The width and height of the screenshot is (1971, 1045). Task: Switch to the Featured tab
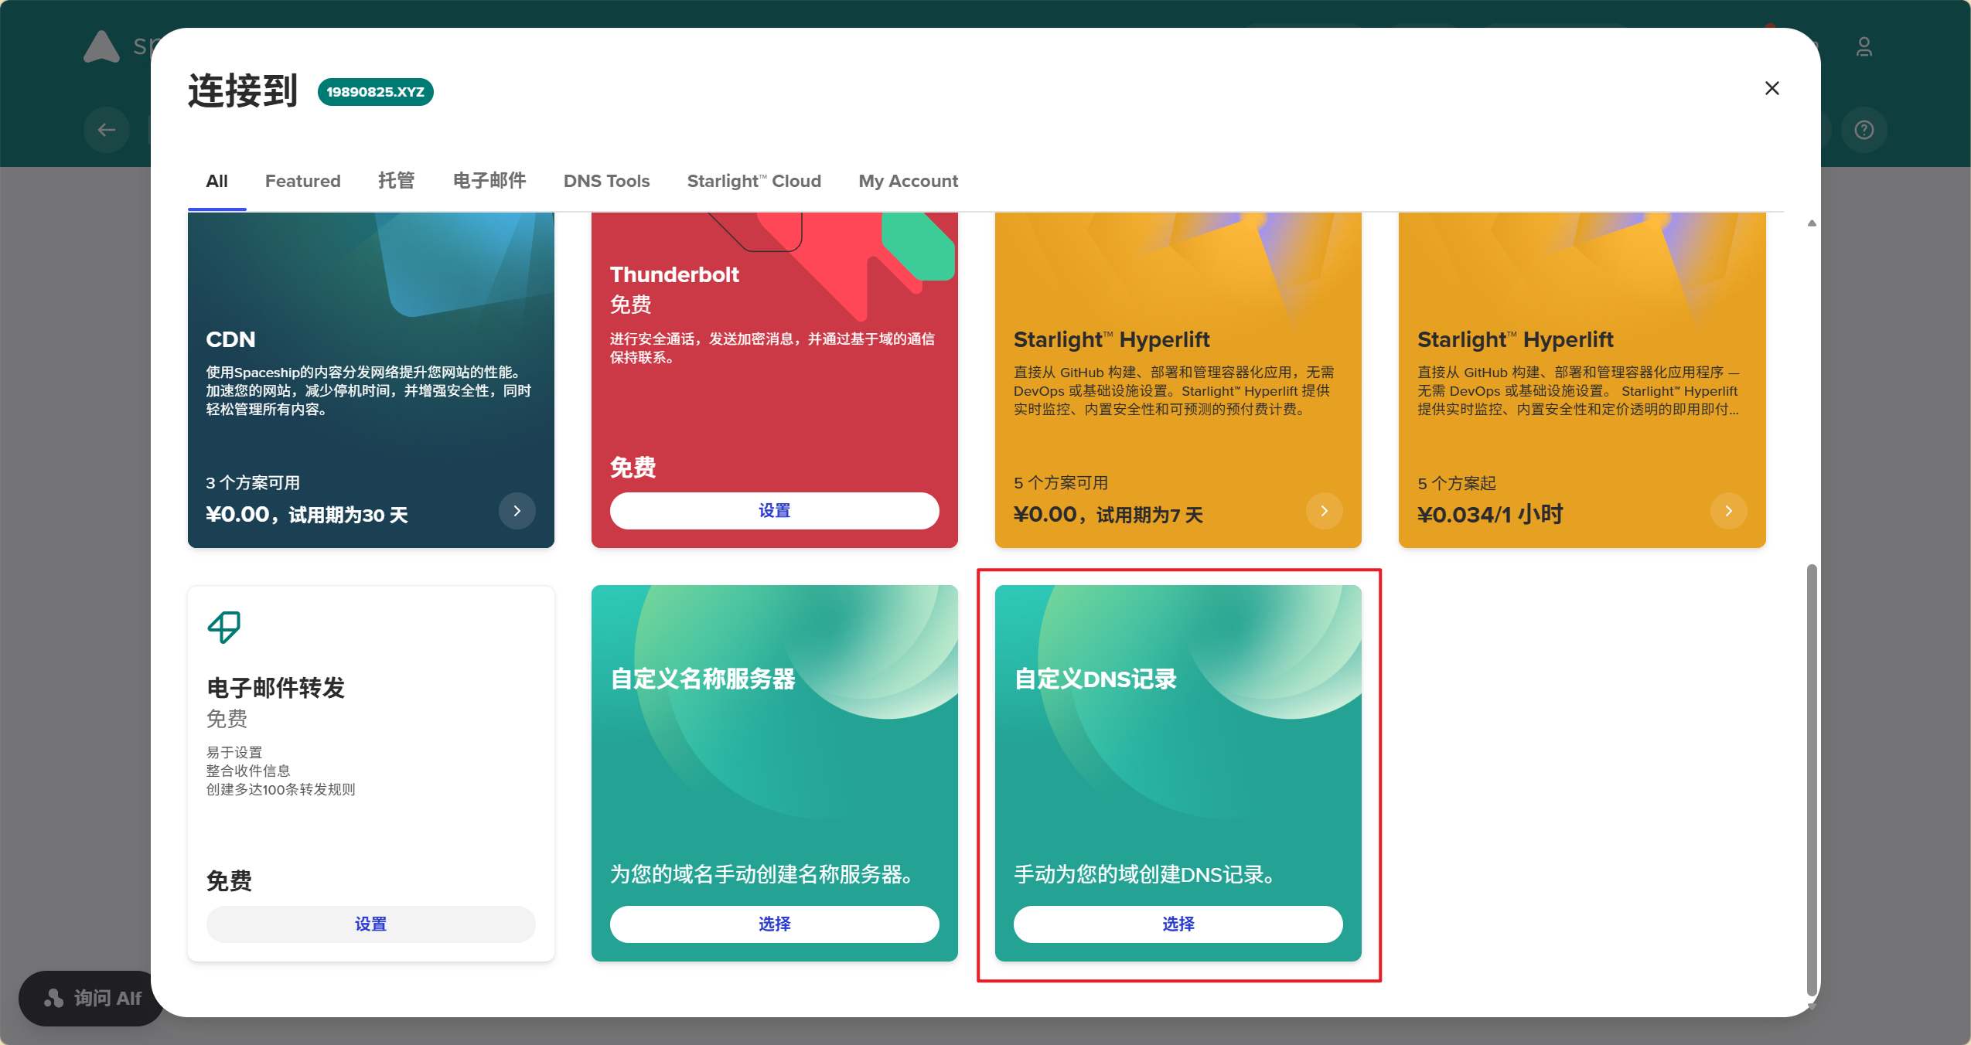click(302, 181)
